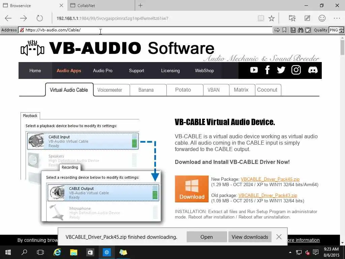The height and width of the screenshot is (259, 345).
Task: Open Task View on taskbar
Action: pos(40,252)
